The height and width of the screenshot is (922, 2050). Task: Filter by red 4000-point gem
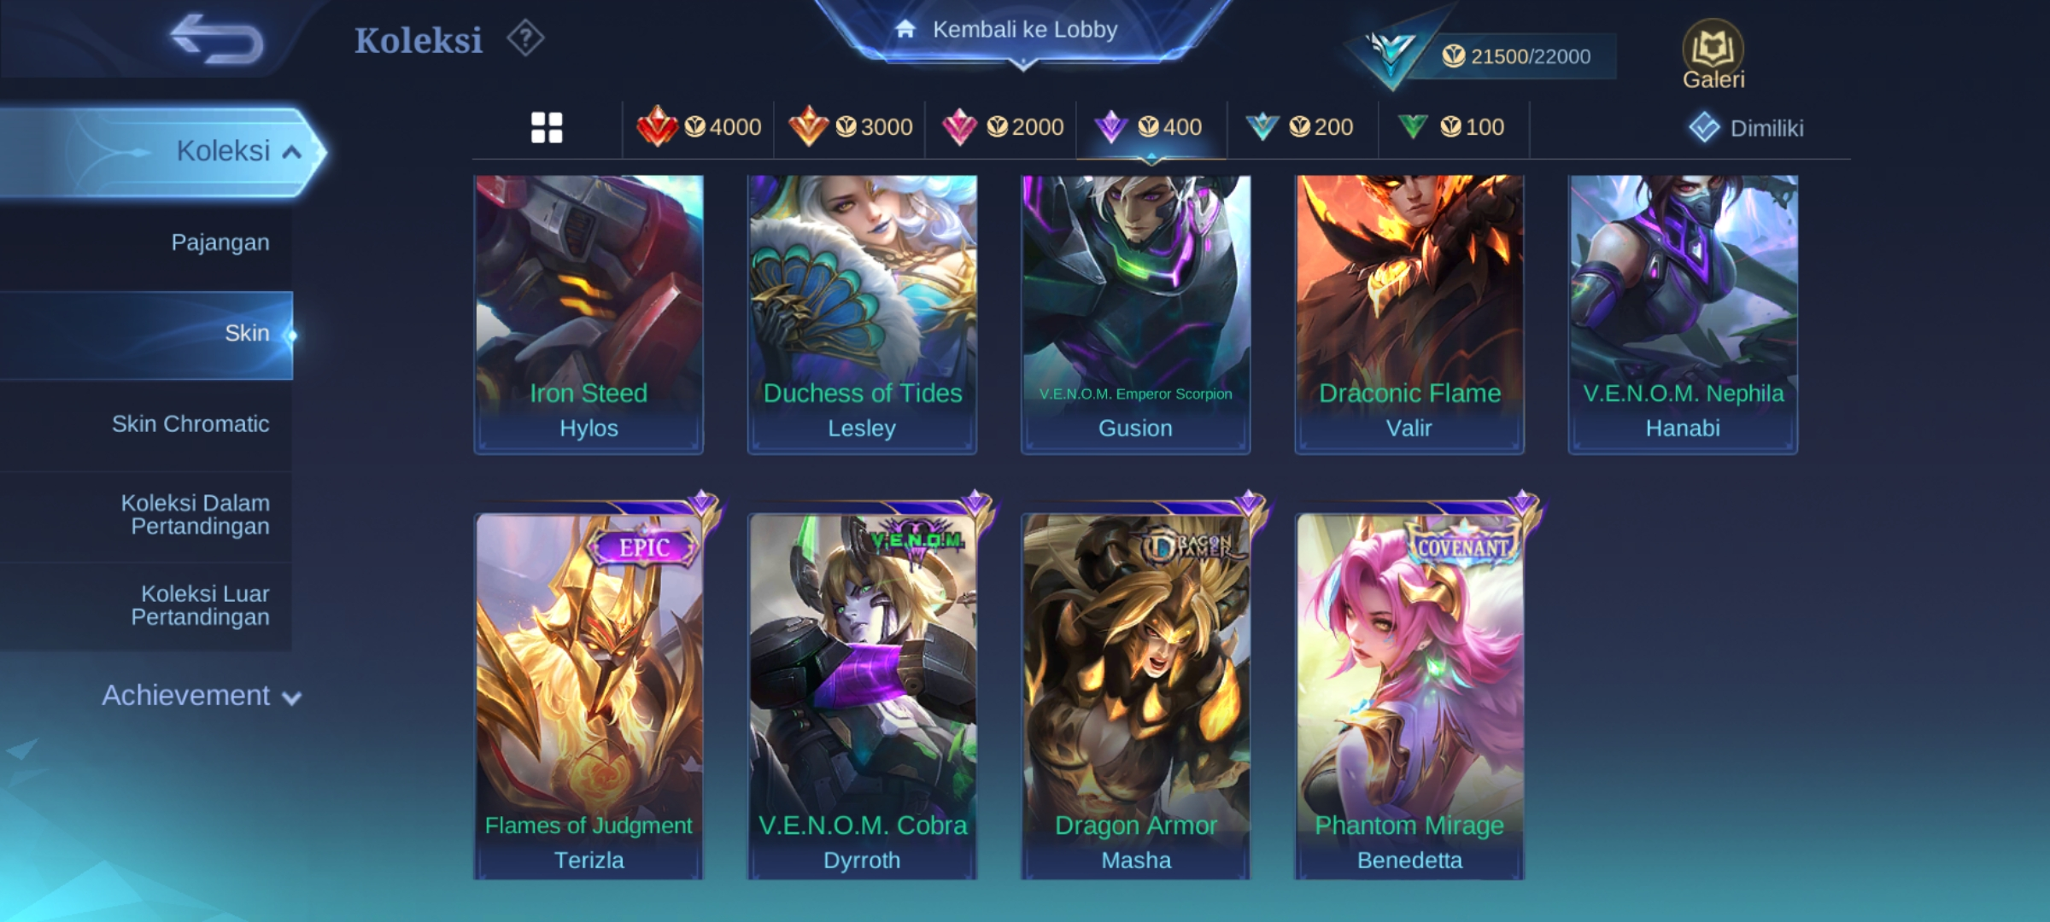pos(699,127)
